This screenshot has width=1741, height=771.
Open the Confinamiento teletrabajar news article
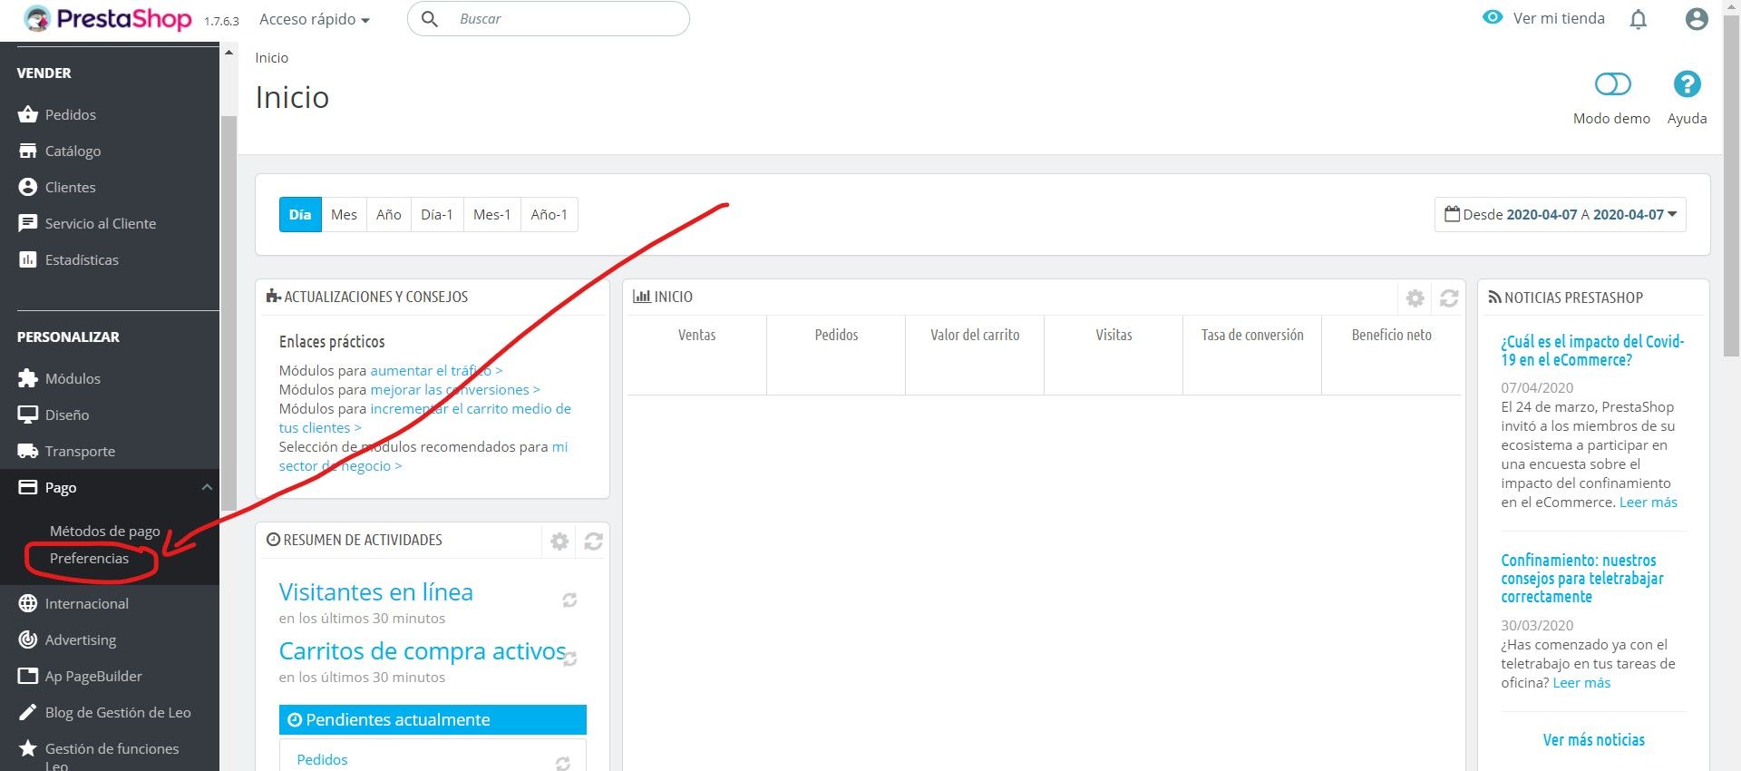tap(1582, 578)
